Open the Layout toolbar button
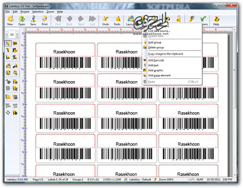 [x=130, y=20]
